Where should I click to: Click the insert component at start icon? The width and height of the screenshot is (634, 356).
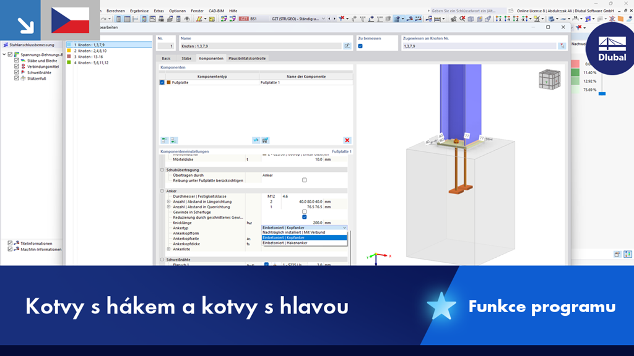click(164, 140)
